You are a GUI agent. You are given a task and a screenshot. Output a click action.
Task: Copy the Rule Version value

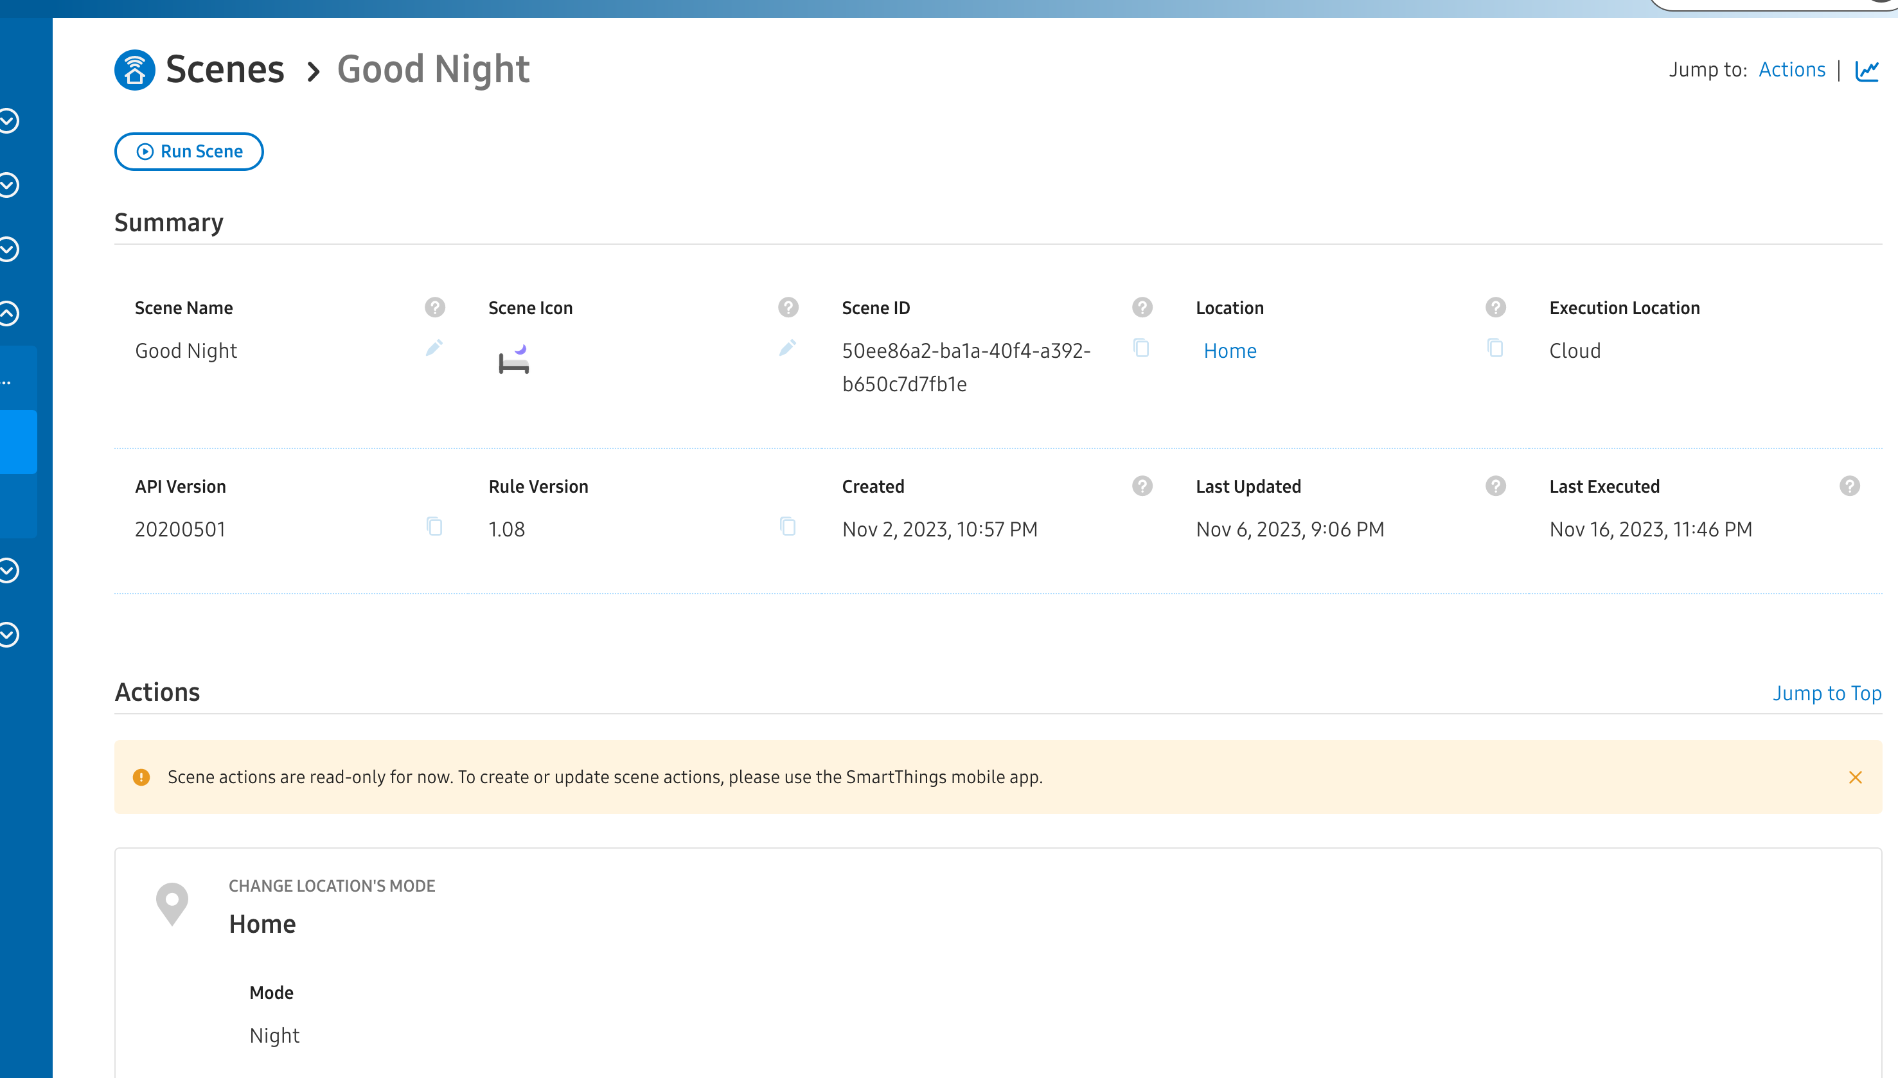pos(788,526)
